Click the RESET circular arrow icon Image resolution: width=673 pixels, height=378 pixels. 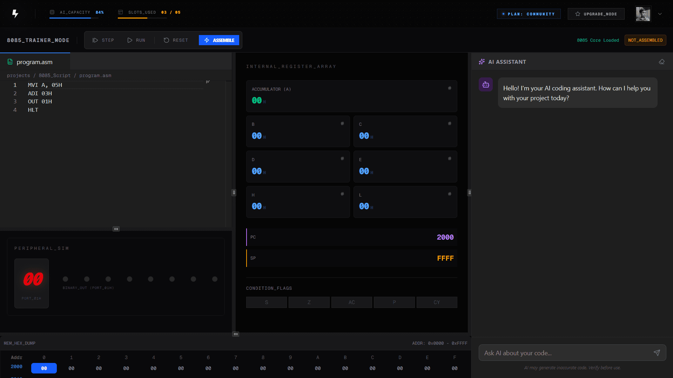[166, 40]
